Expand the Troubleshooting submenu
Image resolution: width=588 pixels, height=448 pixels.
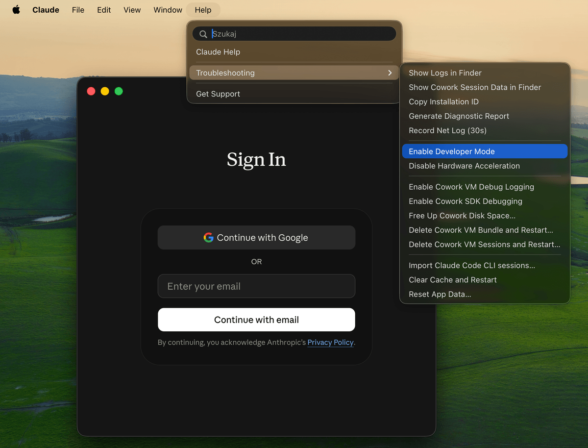(x=294, y=73)
